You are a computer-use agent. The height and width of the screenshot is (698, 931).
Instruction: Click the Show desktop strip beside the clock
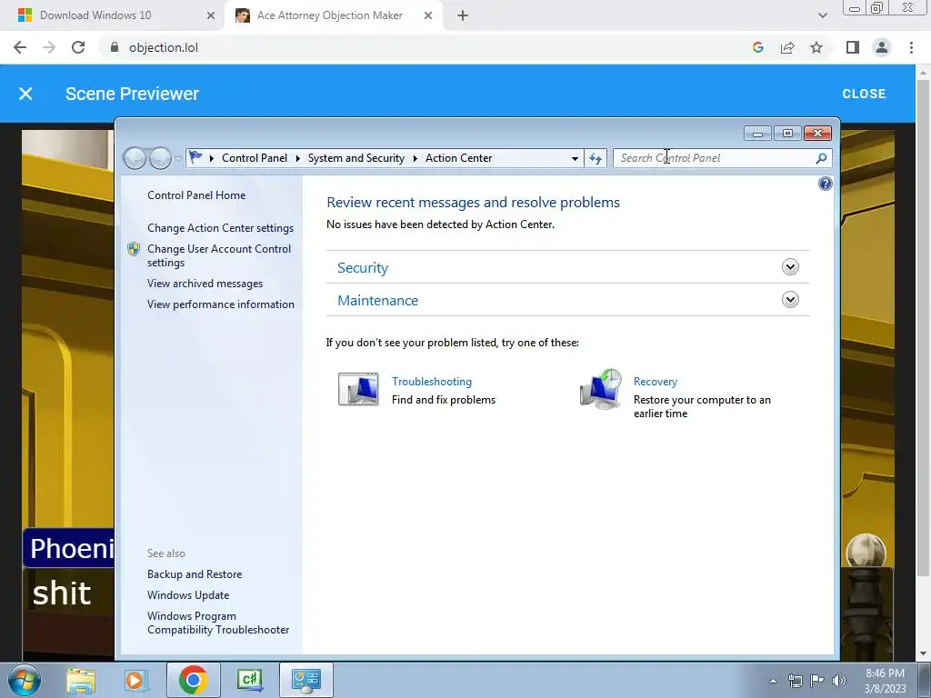925,681
